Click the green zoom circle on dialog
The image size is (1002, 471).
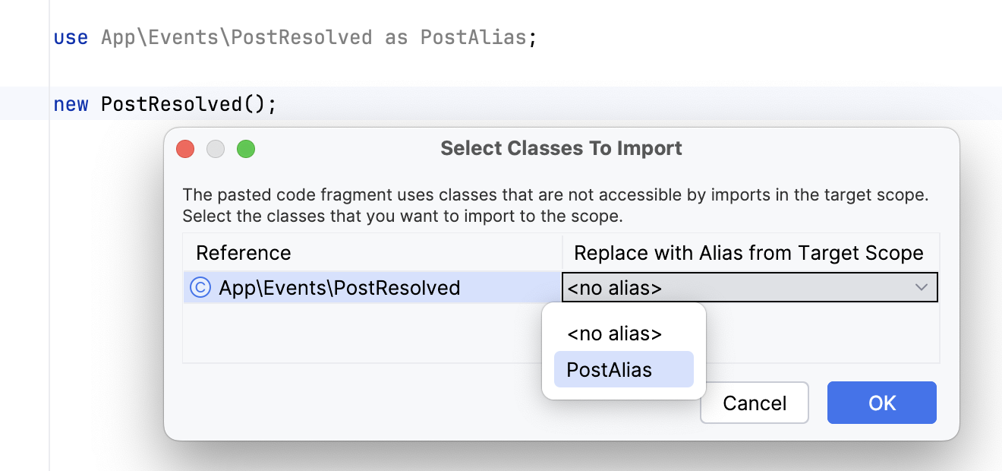(246, 149)
